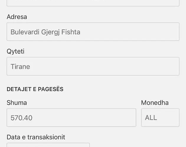Click the DETAJET E PAGESËS section heading
The height and width of the screenshot is (147, 186).
(x=35, y=89)
